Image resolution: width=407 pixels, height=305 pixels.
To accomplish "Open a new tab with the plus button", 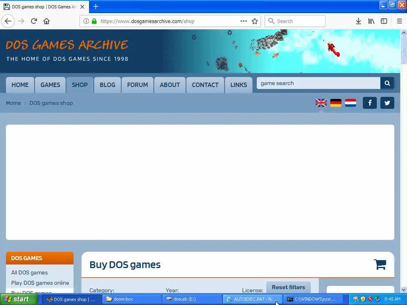I will pyautogui.click(x=96, y=6).
